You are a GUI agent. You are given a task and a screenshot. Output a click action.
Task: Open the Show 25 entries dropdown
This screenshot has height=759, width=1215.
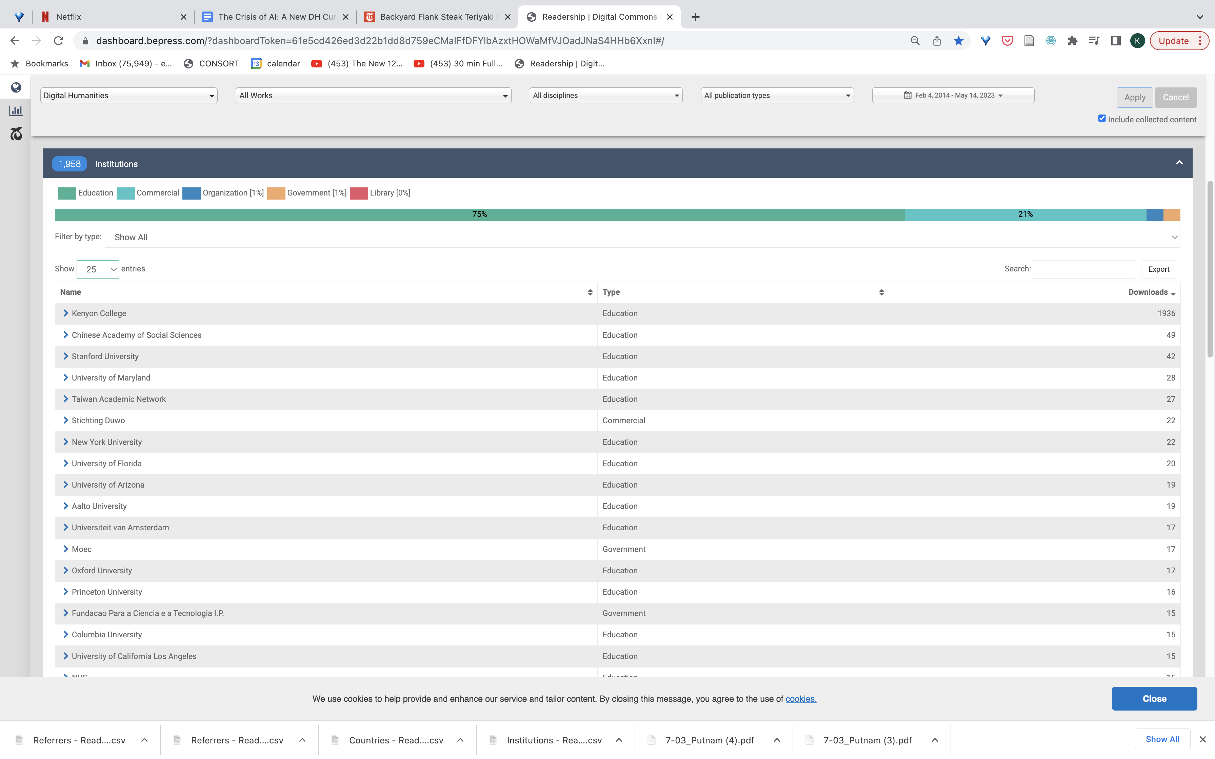98,269
